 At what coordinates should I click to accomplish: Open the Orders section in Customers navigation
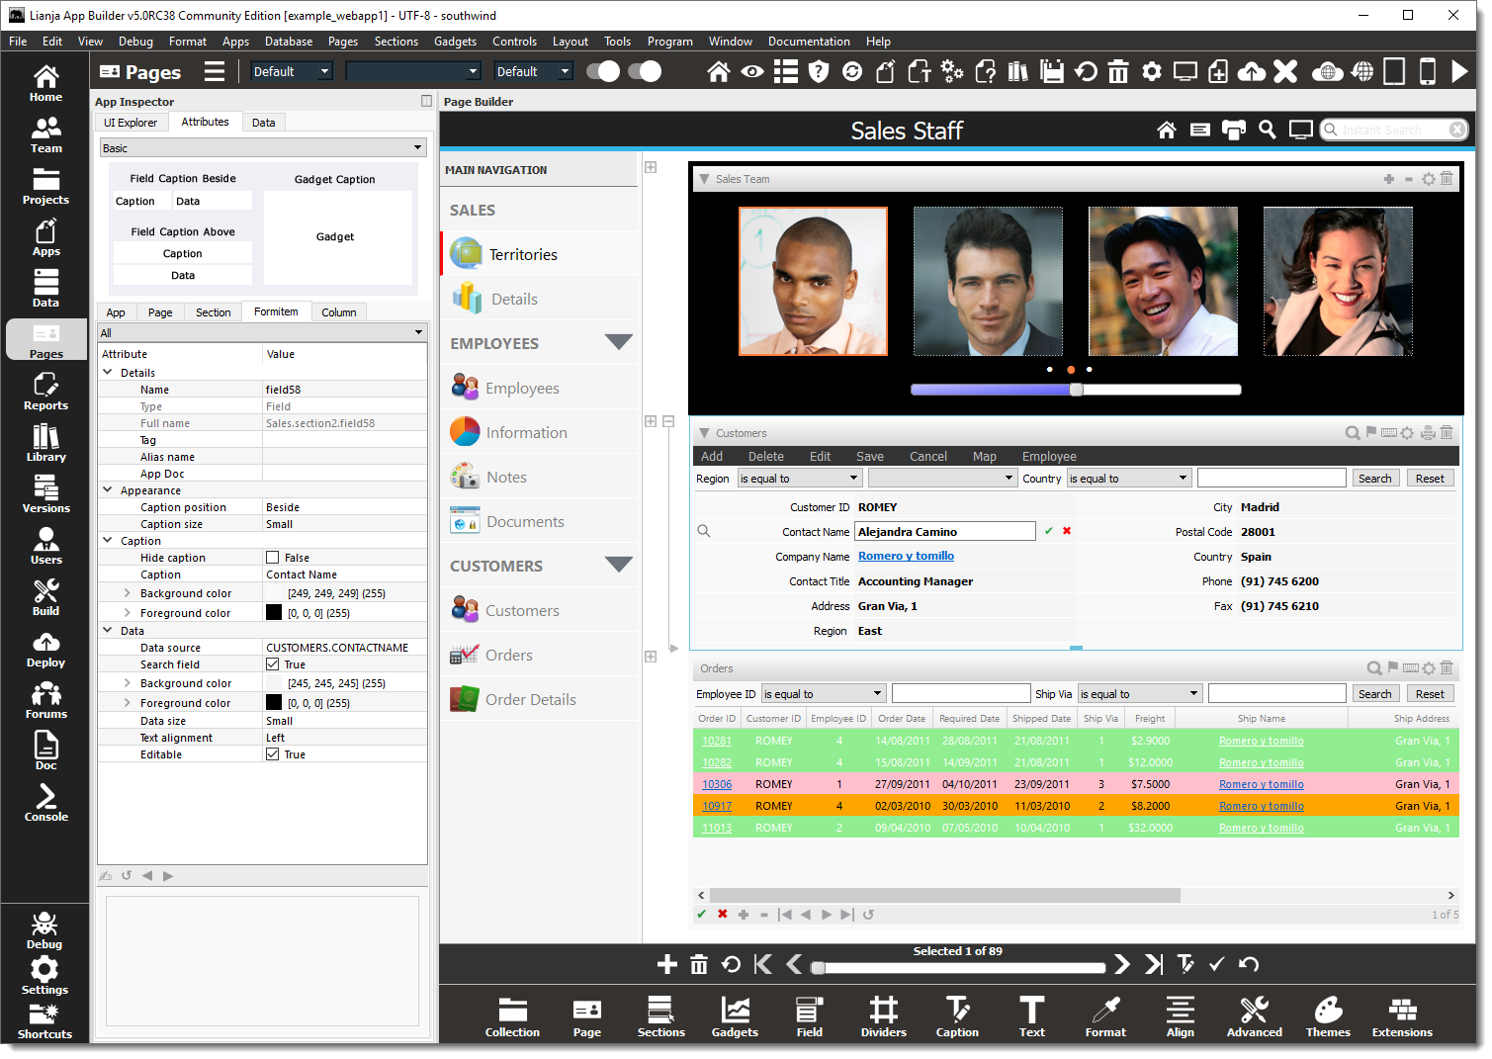pyautogui.click(x=508, y=655)
